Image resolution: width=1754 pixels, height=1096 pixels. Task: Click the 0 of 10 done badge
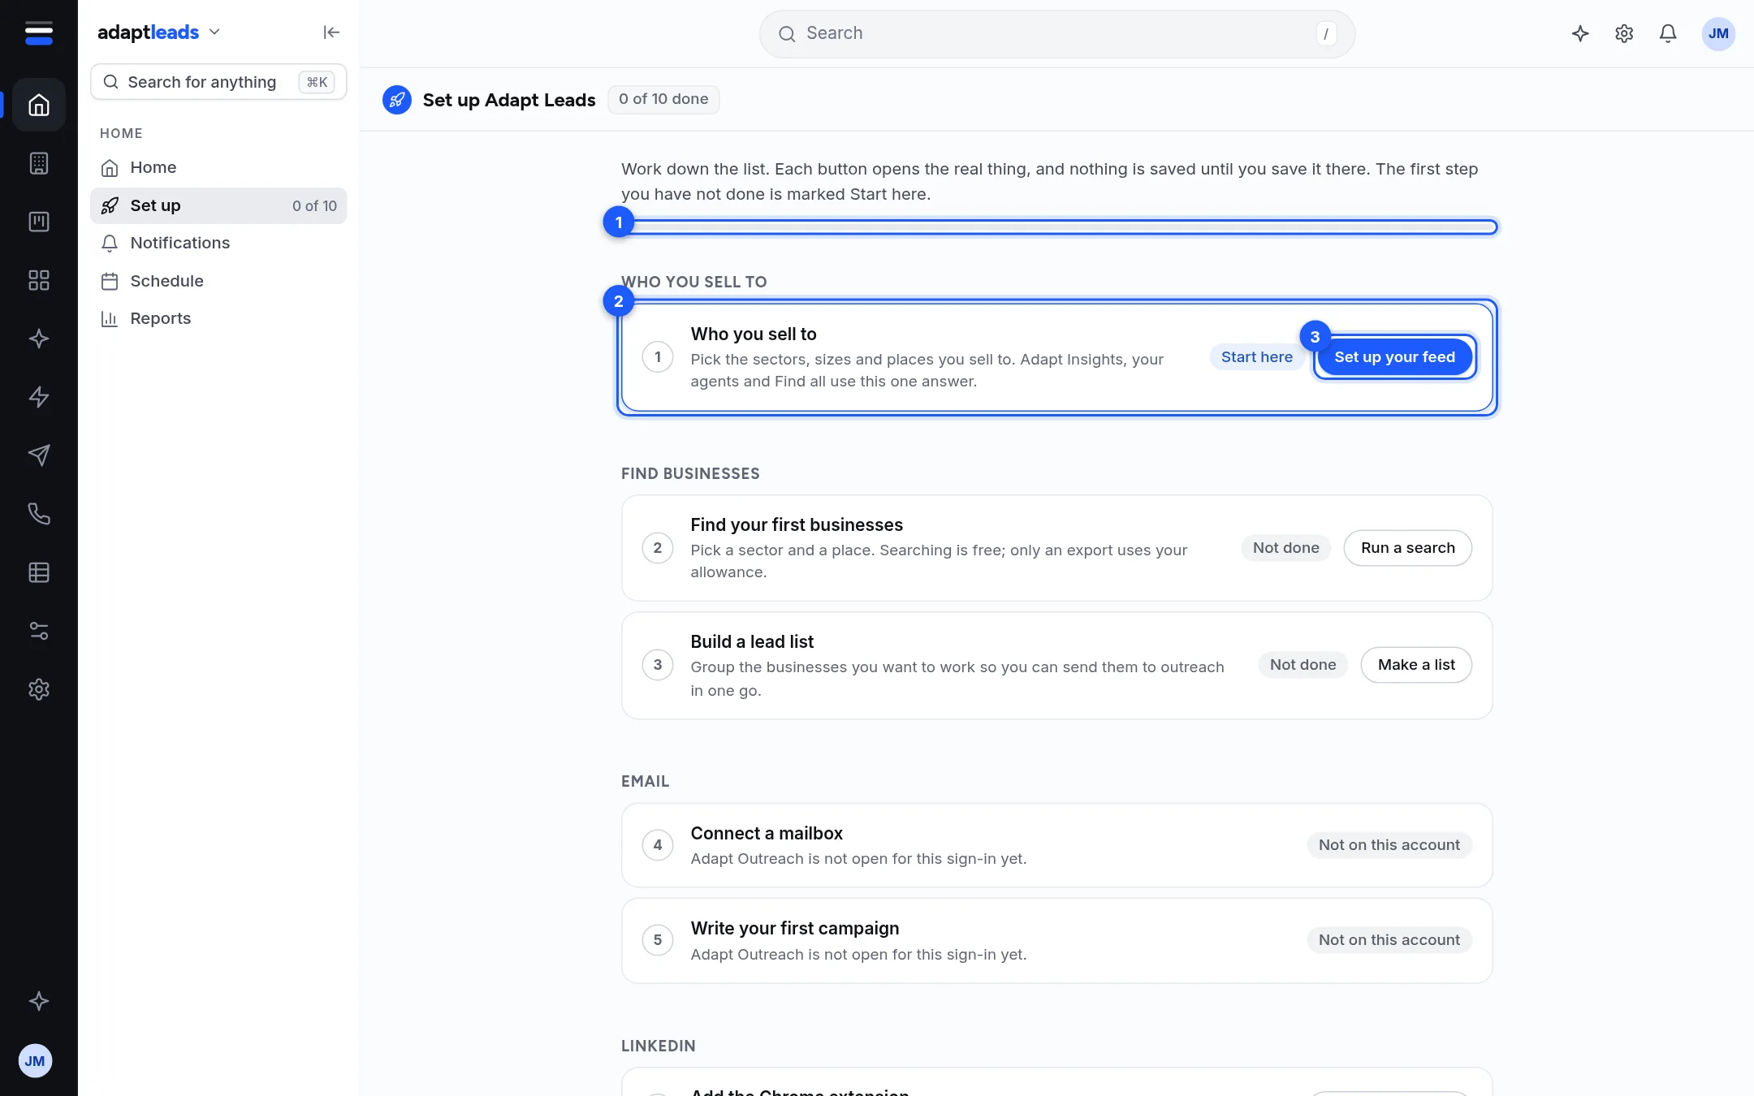coord(663,99)
